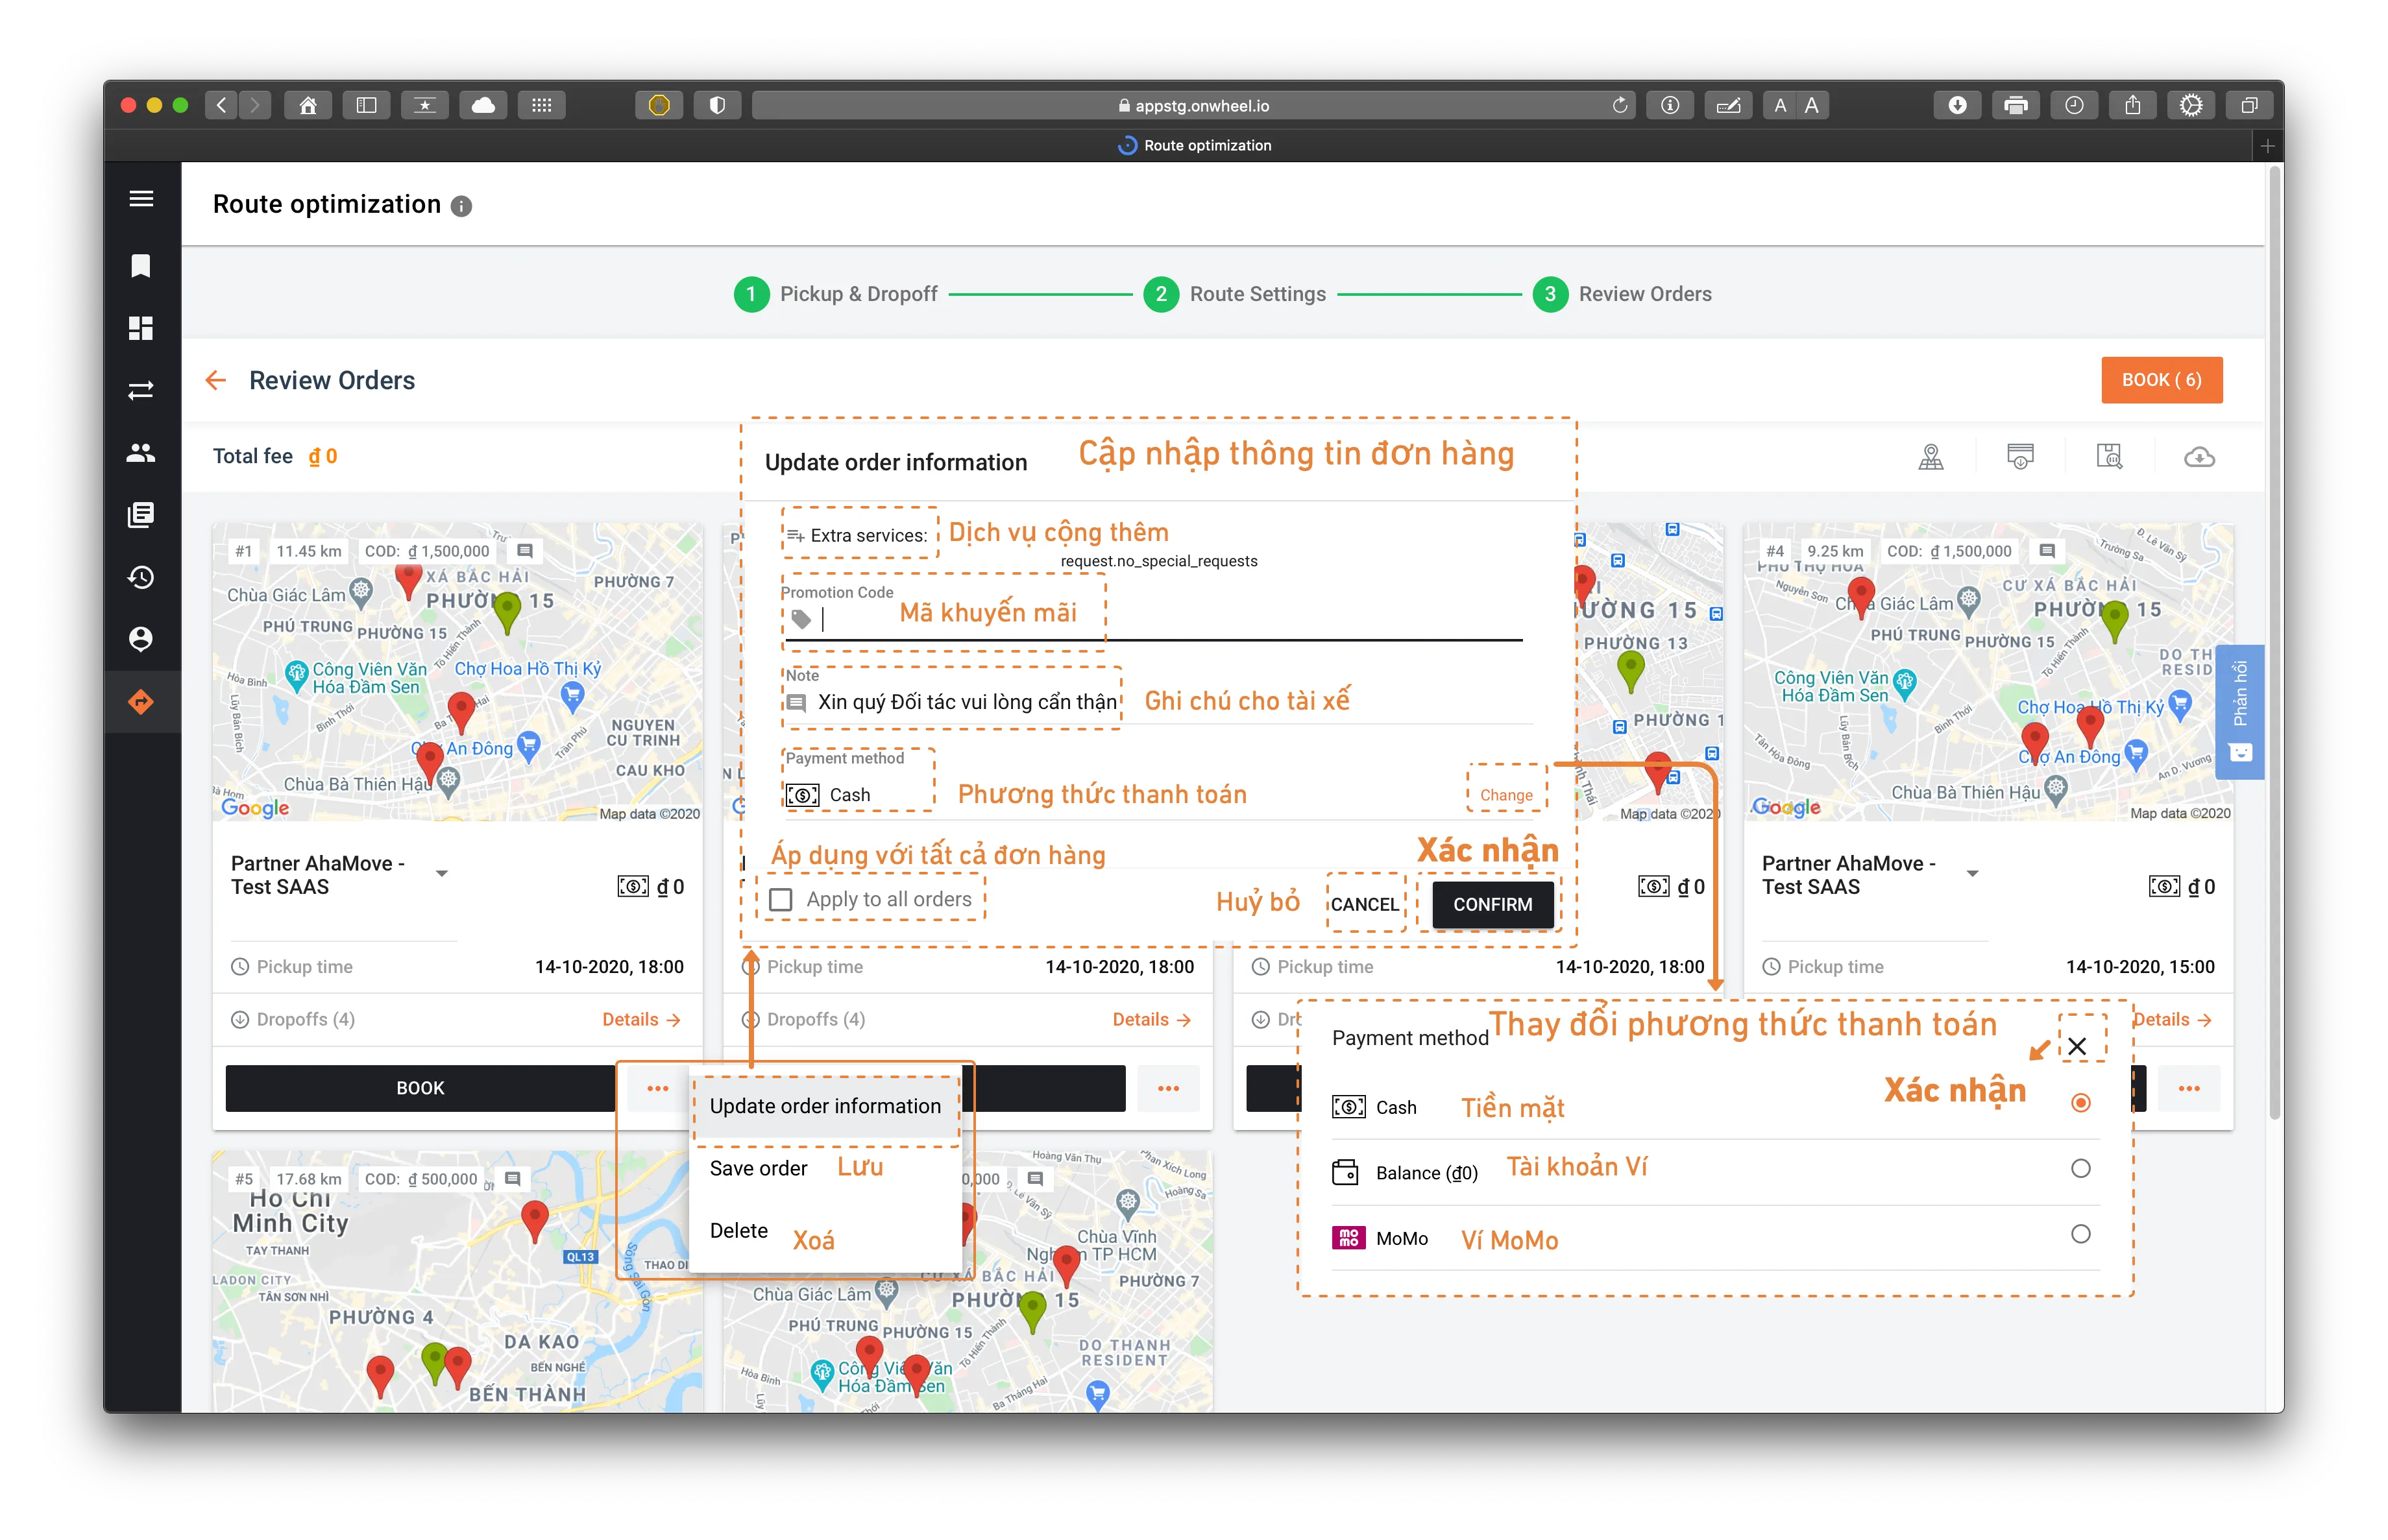Click the browser downloads icon

(x=1957, y=105)
